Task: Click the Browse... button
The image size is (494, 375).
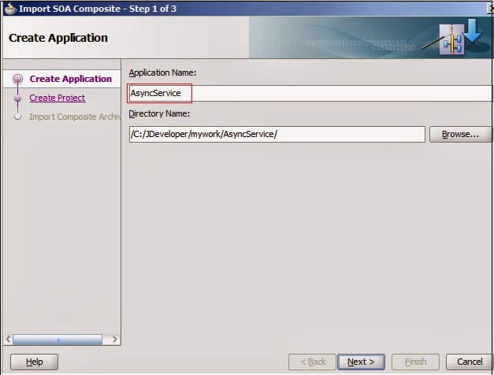Action: 460,134
